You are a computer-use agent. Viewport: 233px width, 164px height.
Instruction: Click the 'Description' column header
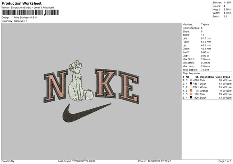click(207, 77)
